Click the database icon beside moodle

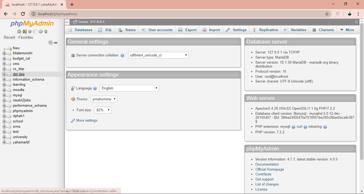(10, 90)
